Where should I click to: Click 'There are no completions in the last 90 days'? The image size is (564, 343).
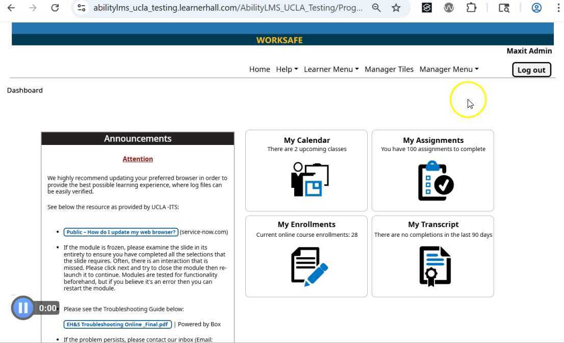point(433,235)
